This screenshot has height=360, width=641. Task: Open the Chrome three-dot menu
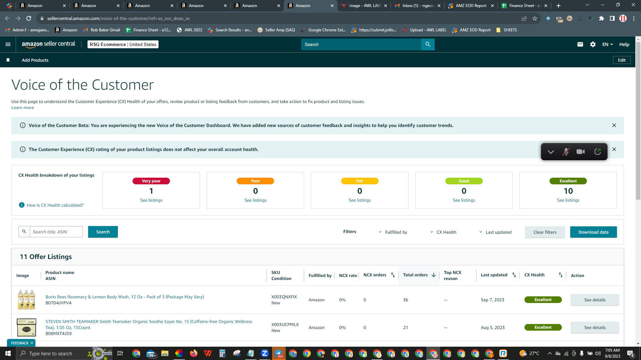(634, 18)
